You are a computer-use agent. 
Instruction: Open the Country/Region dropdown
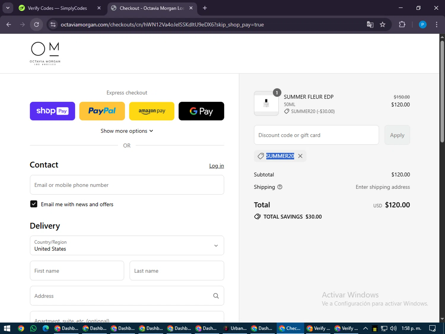(127, 246)
